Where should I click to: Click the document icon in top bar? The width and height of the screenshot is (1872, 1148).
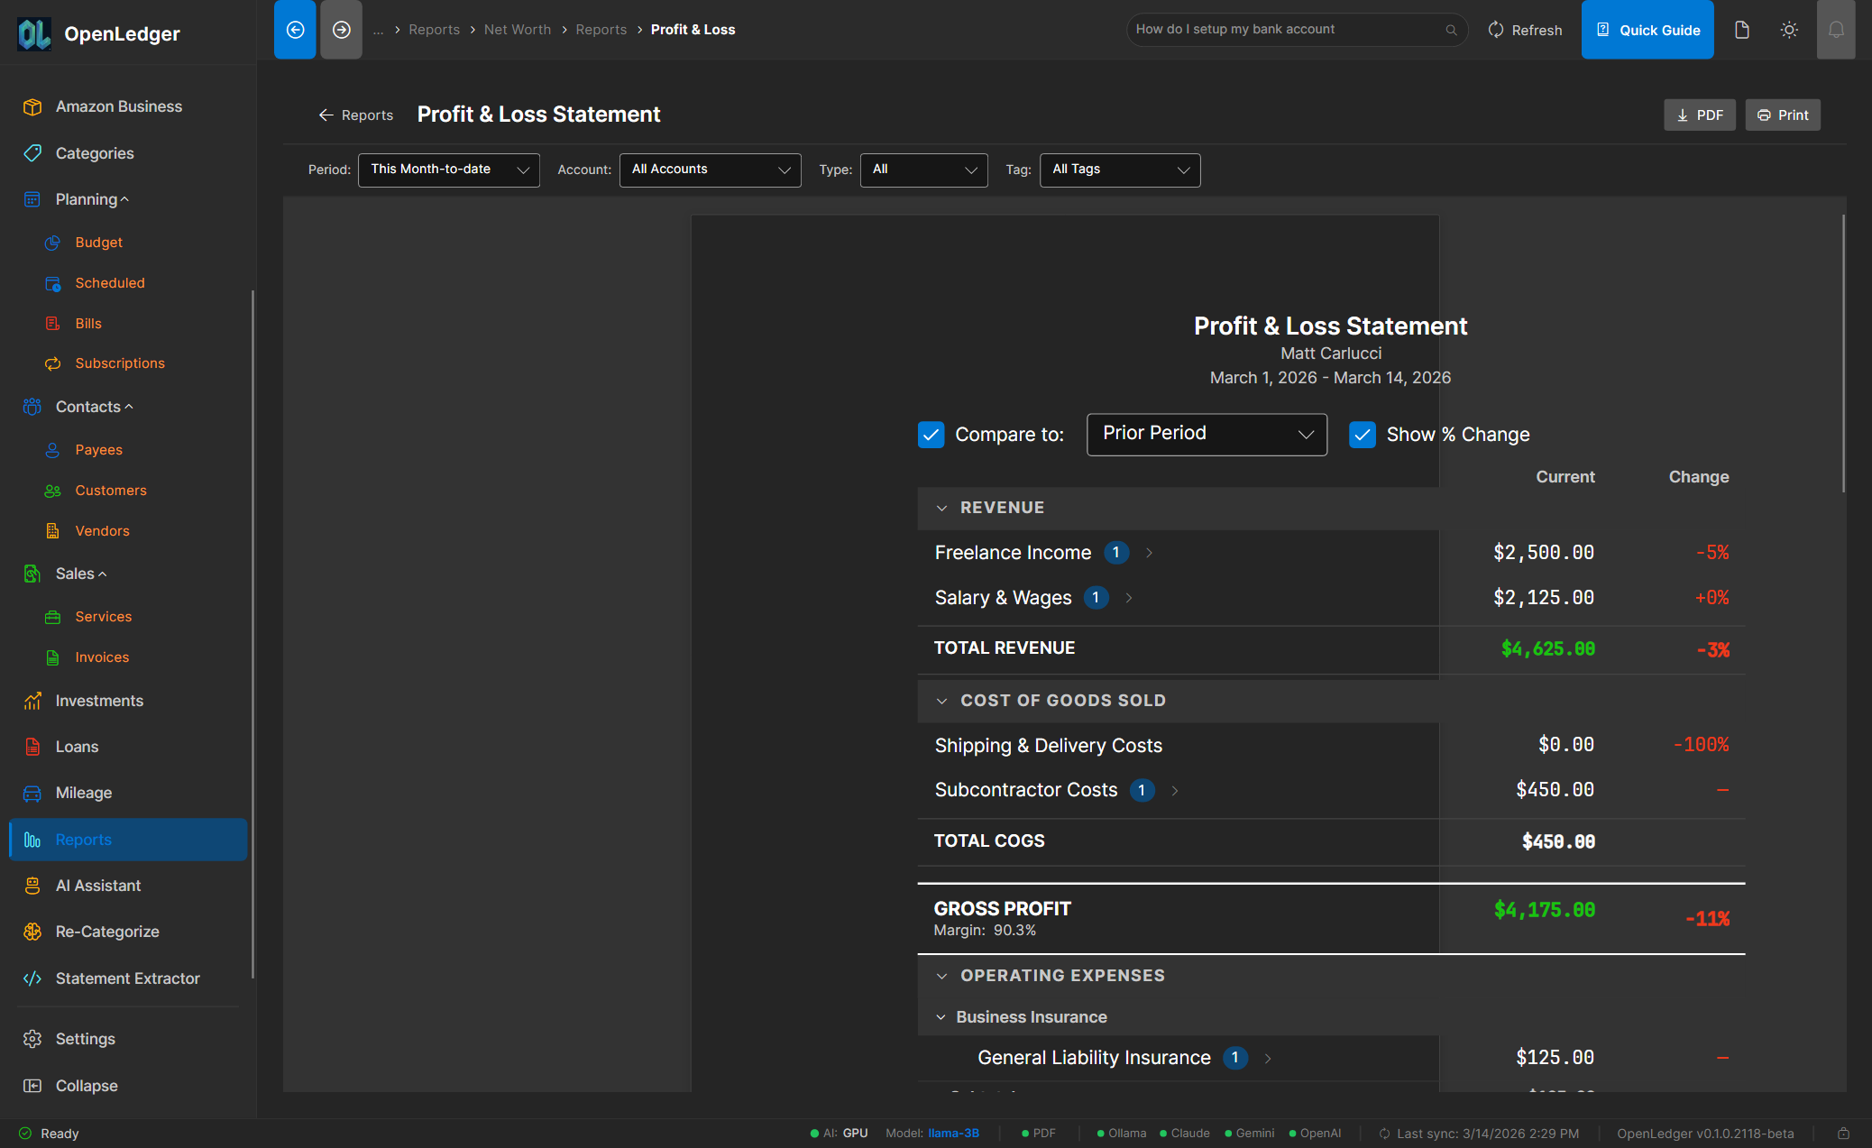tap(1742, 30)
